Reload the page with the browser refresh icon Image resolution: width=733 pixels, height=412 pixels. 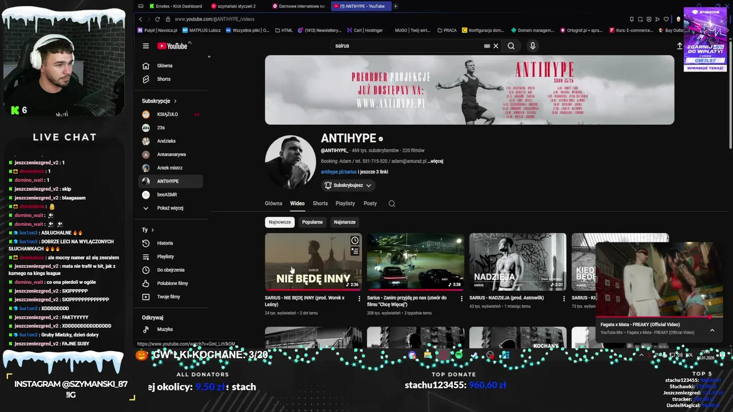click(157, 19)
